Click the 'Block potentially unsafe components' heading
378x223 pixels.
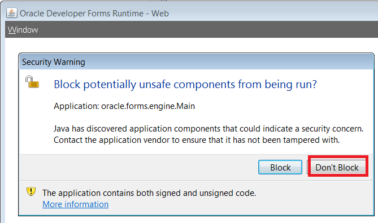(x=185, y=85)
